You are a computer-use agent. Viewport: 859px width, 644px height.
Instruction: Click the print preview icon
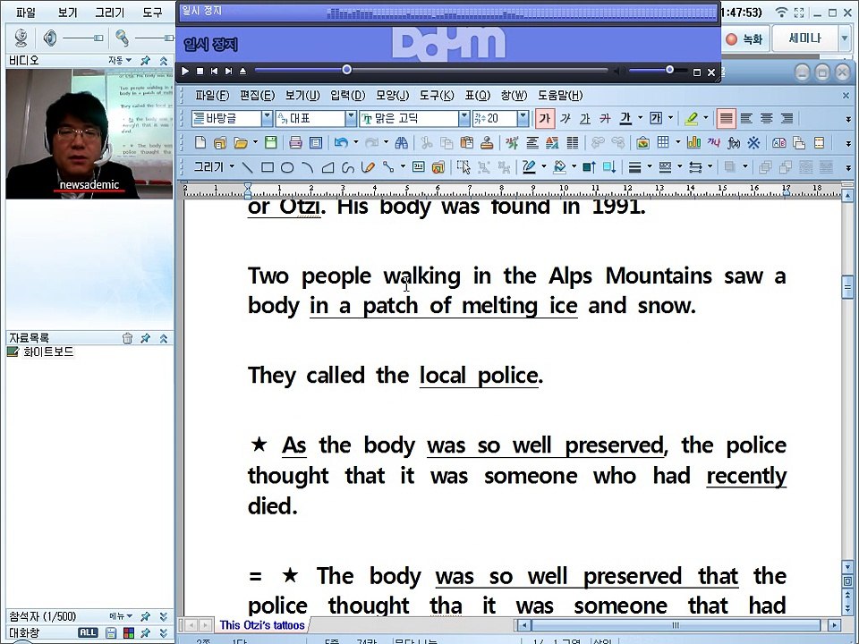point(316,143)
